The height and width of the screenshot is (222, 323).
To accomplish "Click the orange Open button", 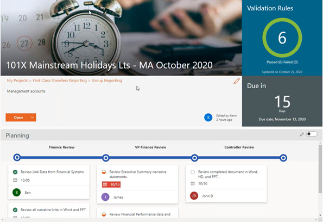I will 18,118.
